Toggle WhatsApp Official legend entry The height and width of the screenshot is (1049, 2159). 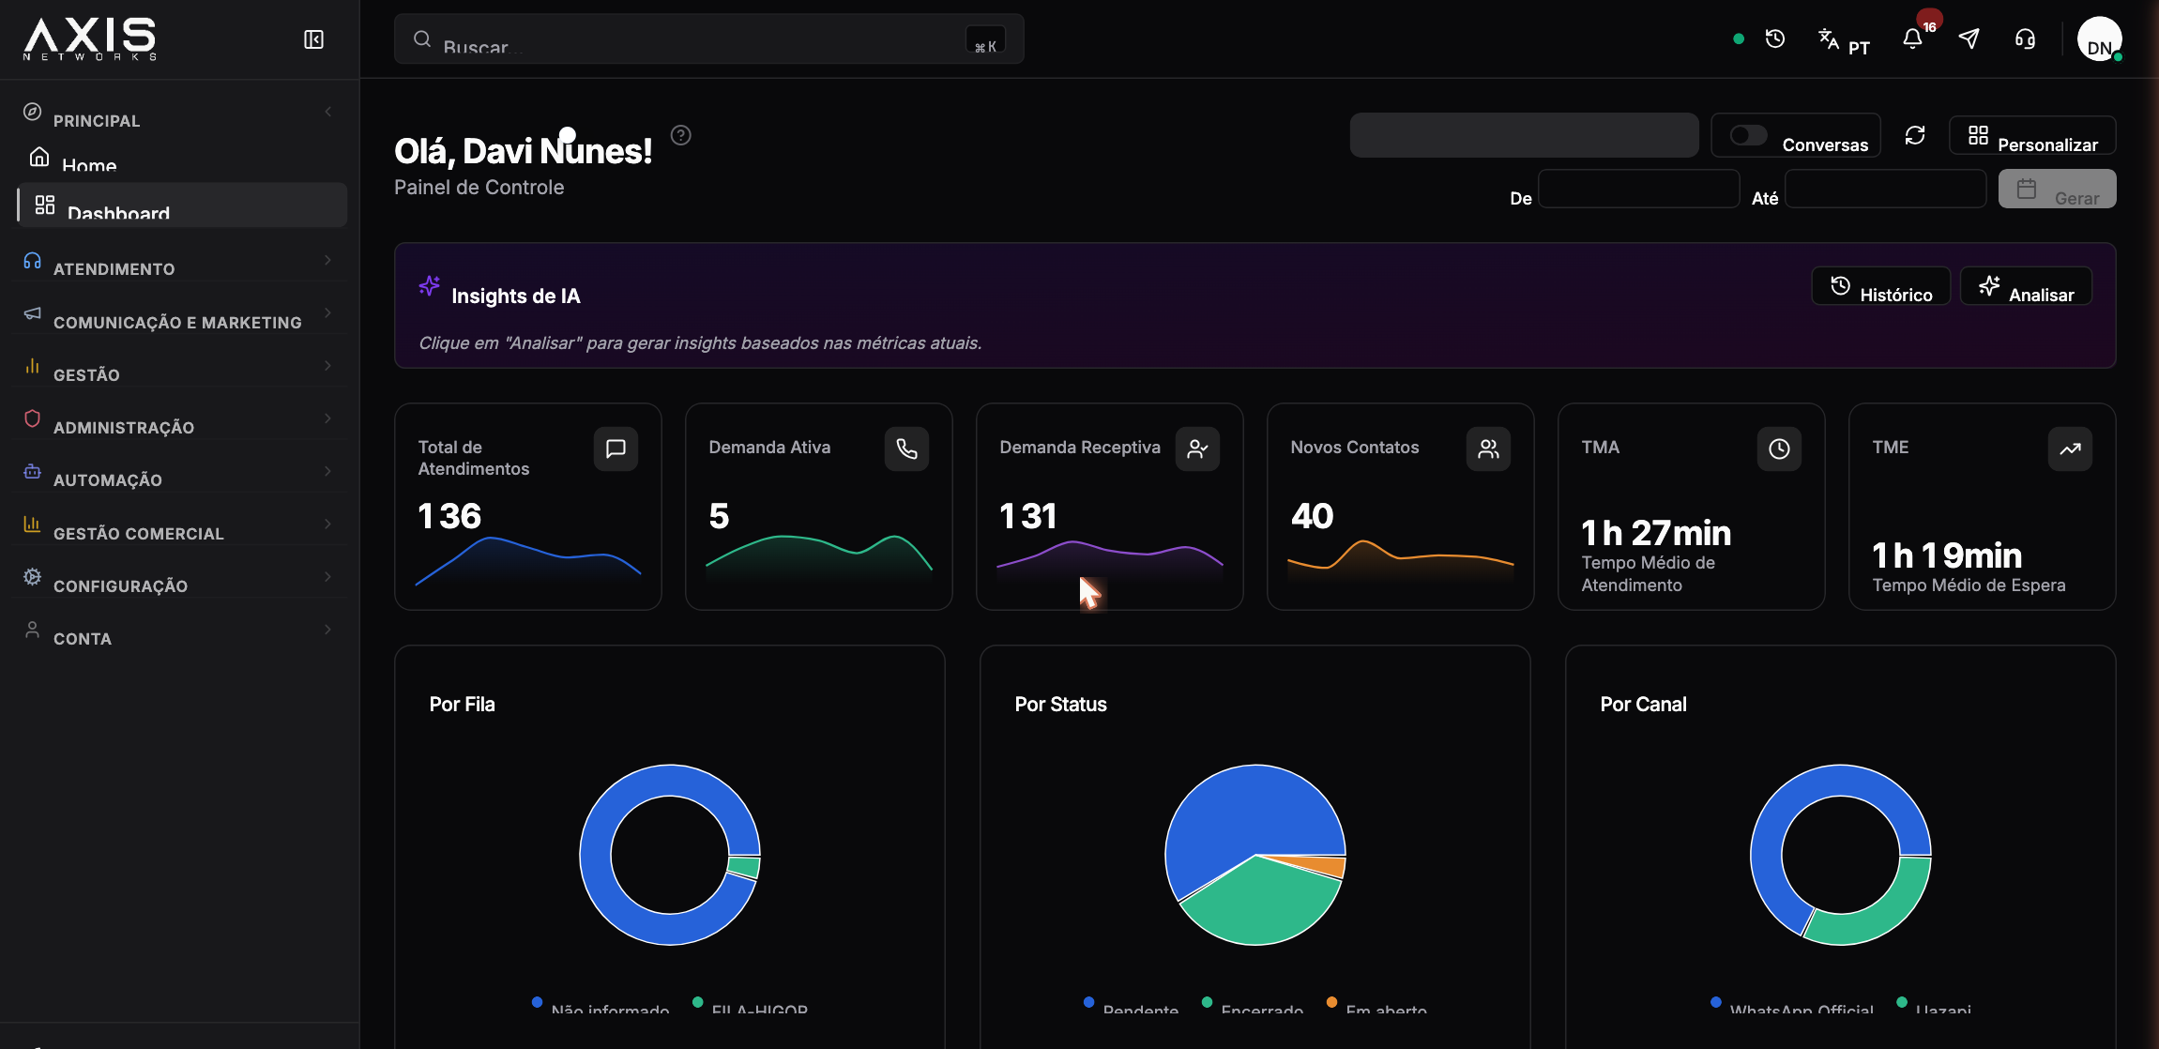(x=1791, y=1006)
